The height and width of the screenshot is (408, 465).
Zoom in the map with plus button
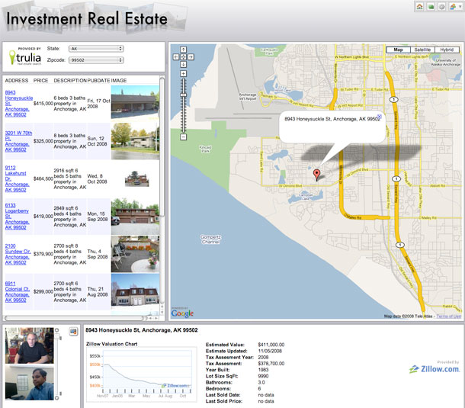coord(183,74)
